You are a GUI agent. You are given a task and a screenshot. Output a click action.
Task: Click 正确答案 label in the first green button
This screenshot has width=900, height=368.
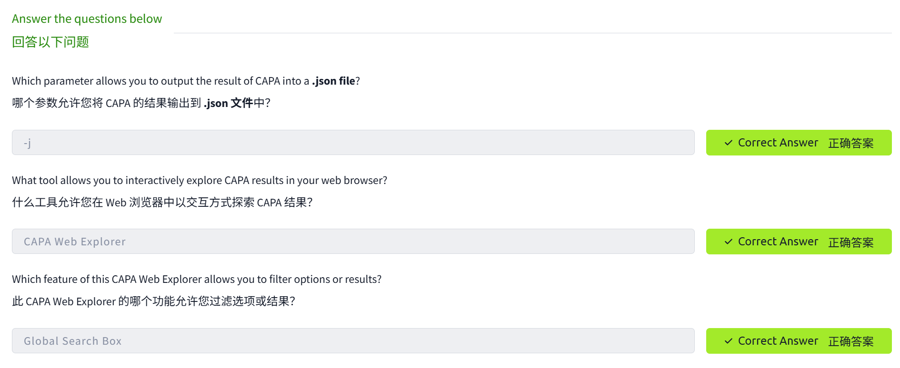click(850, 143)
